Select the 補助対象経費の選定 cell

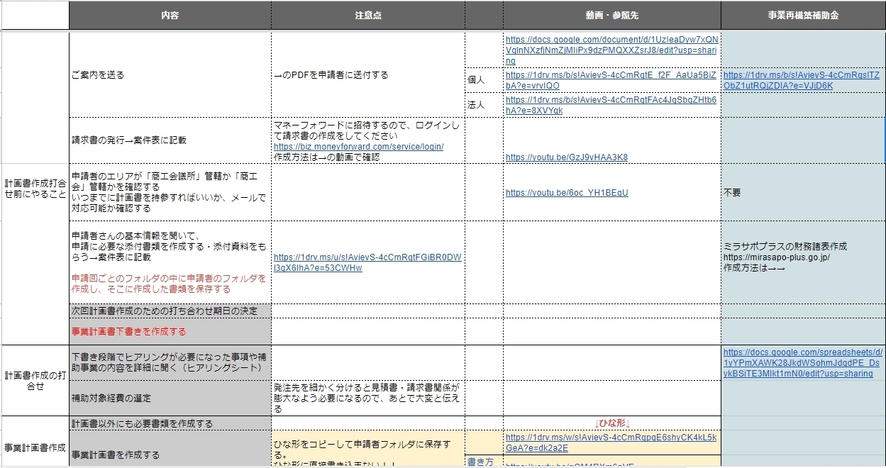point(170,398)
